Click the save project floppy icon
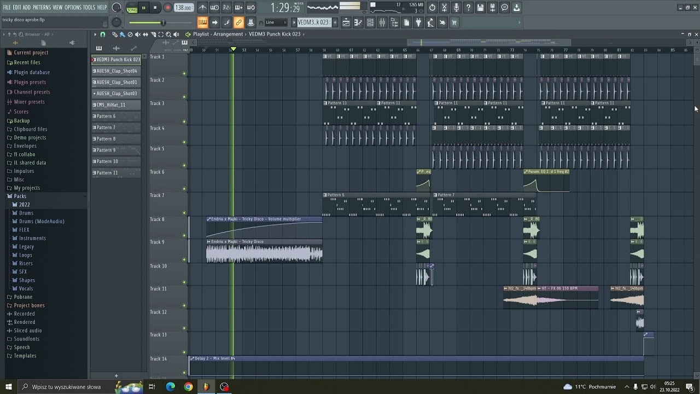Viewport: 700px width, 394px height. [481, 8]
